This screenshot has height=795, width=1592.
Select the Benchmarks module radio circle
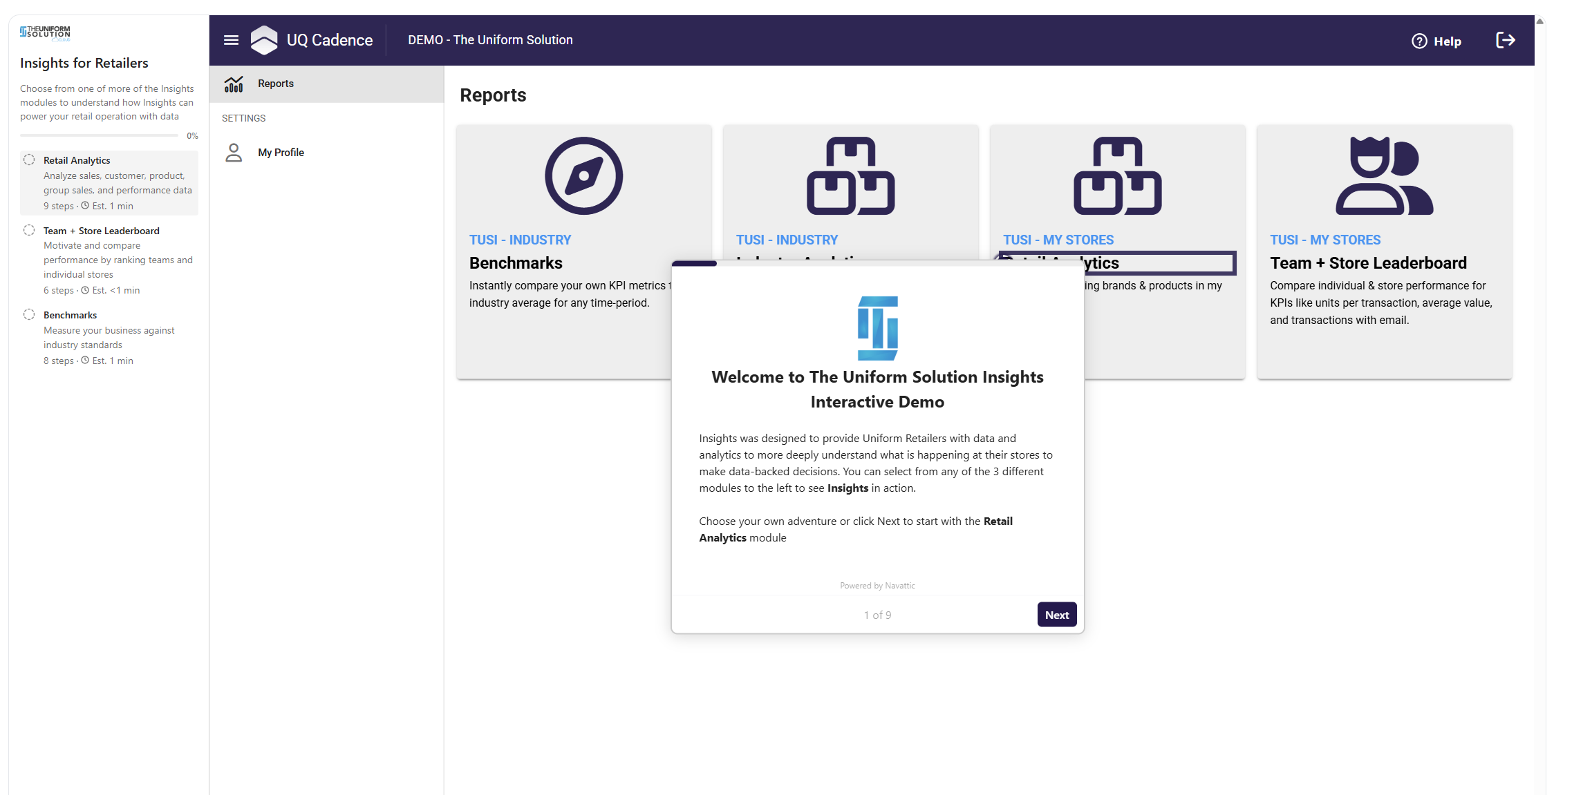coord(29,315)
